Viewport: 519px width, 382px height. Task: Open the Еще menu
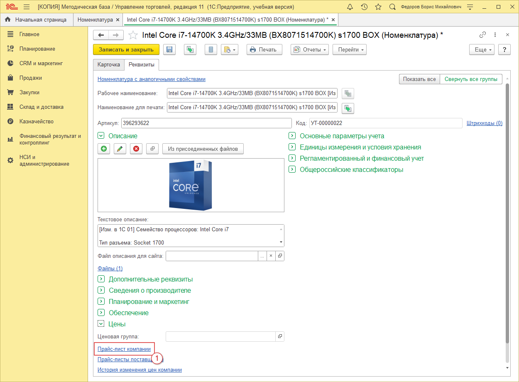click(x=482, y=49)
